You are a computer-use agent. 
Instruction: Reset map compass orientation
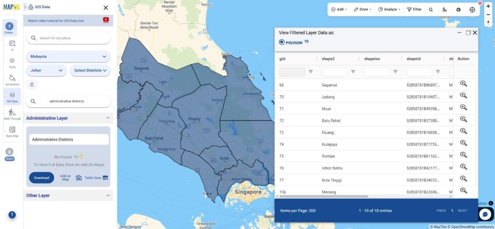tap(488, 23)
